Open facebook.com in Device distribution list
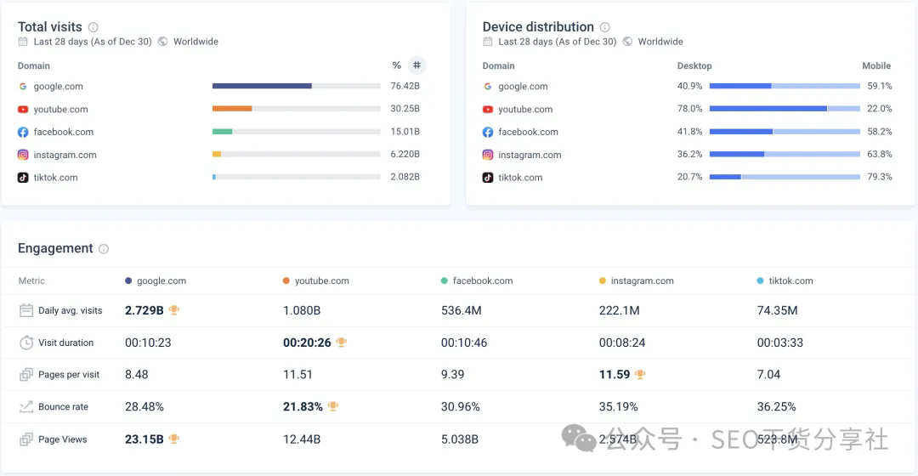The image size is (918, 476). coord(528,133)
